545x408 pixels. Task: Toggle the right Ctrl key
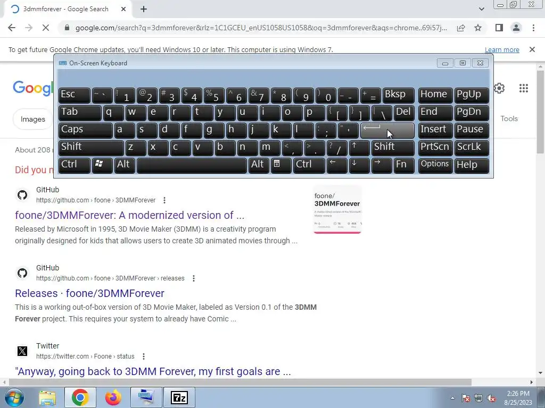click(x=309, y=166)
